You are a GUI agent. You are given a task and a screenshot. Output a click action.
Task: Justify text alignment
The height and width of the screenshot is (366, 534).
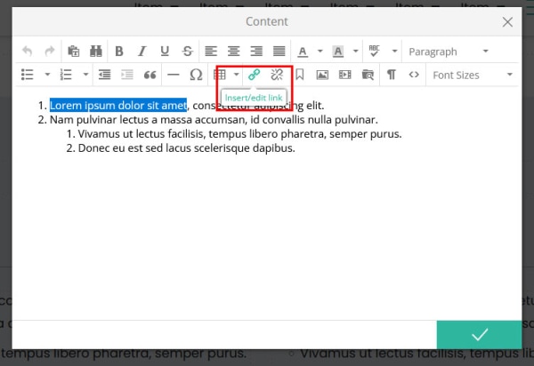279,52
